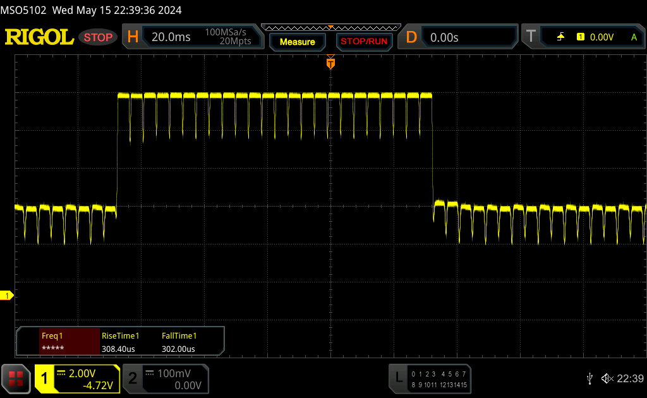Viewport: 647px width, 398px height.
Task: Toggle the muted speaker icon
Action: coord(607,378)
